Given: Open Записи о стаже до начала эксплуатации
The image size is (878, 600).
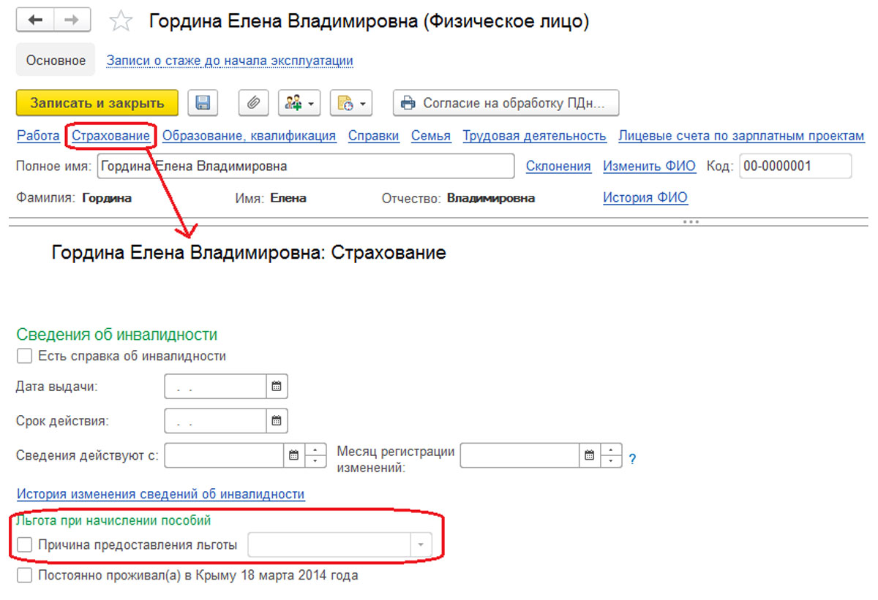Looking at the screenshot, I should [230, 61].
